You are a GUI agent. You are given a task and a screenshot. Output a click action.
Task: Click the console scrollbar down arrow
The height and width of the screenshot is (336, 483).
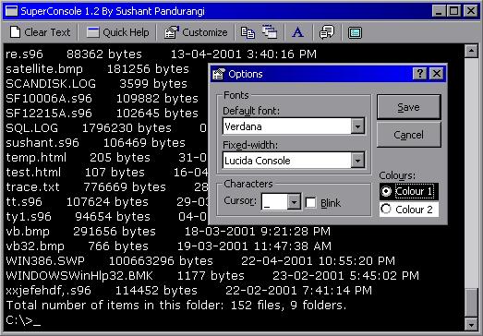pos(471,324)
